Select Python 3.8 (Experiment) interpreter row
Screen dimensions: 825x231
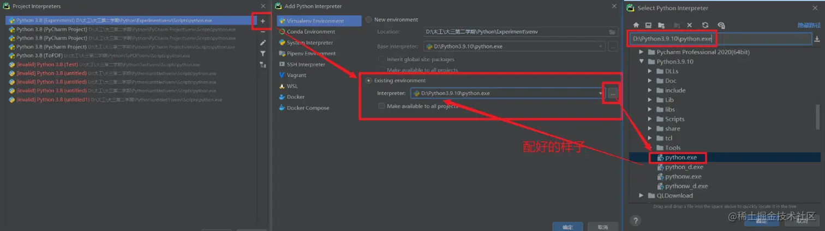130,20
